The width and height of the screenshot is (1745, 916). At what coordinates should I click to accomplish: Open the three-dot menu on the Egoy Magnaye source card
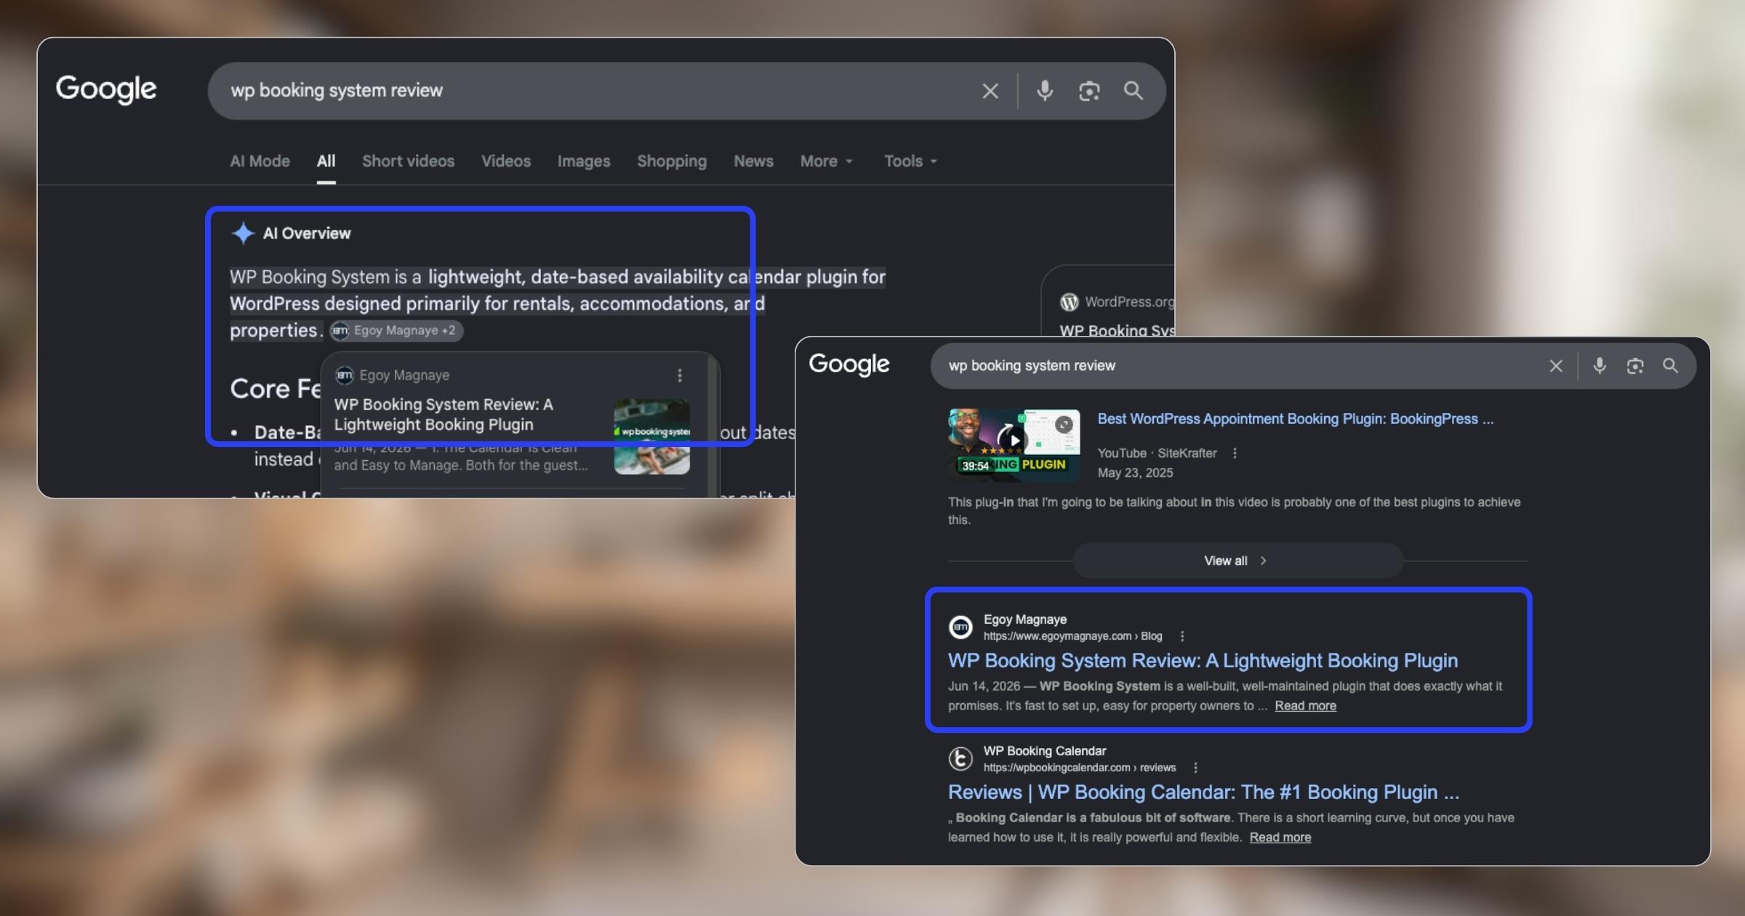click(x=680, y=375)
